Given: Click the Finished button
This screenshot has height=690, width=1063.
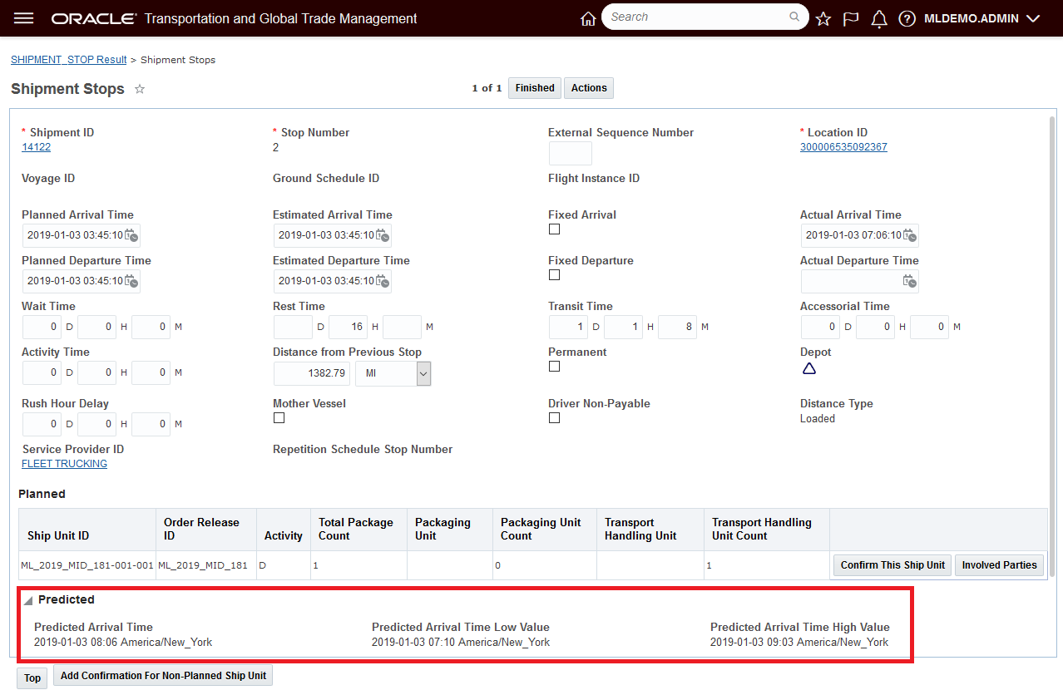Looking at the screenshot, I should 535,88.
